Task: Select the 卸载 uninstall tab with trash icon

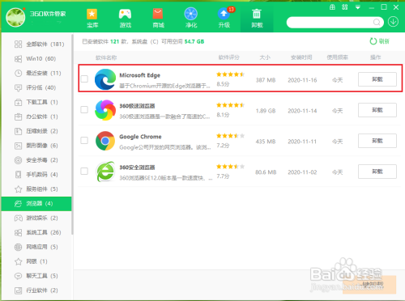Action: click(257, 18)
